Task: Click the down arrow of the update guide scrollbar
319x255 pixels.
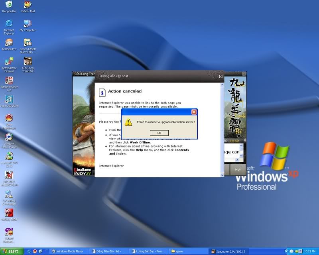Action: coord(222,175)
